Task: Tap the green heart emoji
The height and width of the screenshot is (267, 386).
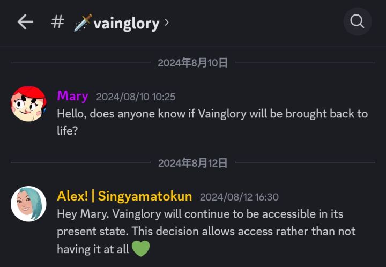Action: pos(140,249)
